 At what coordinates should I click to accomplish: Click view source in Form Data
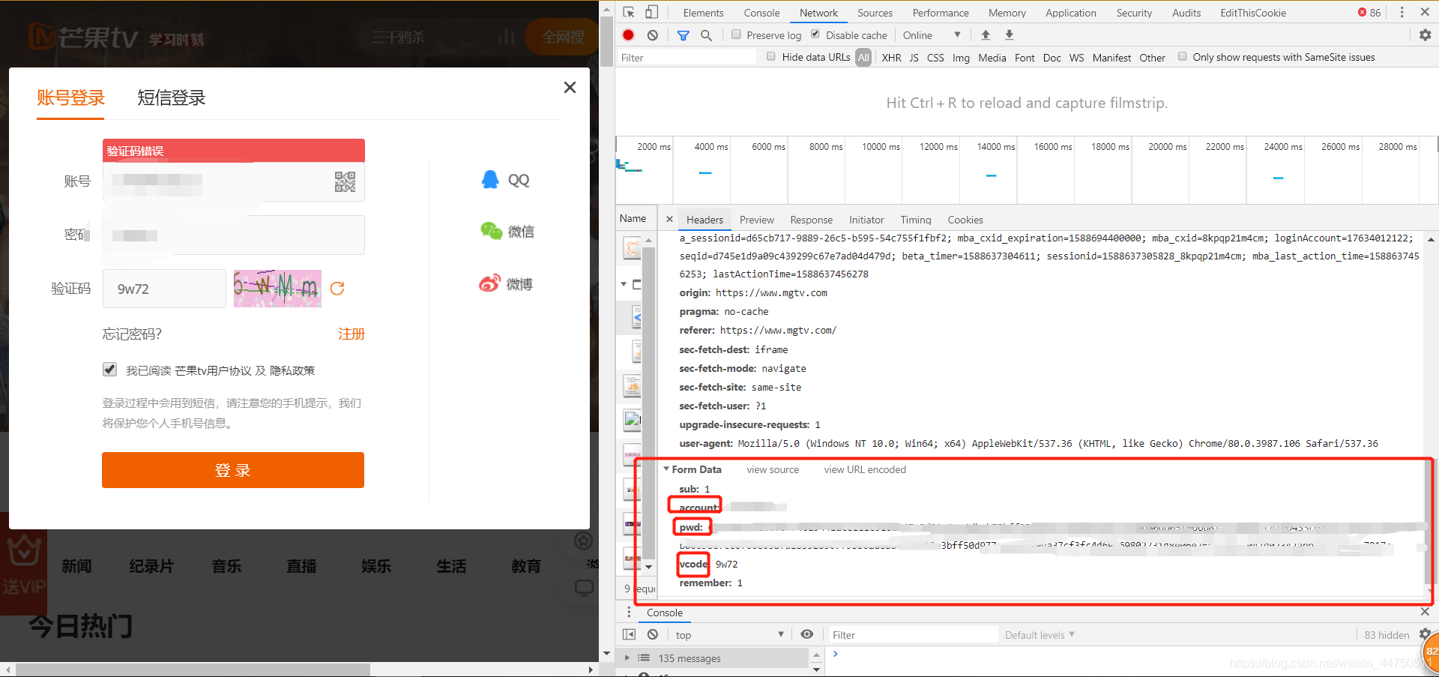tap(773, 469)
